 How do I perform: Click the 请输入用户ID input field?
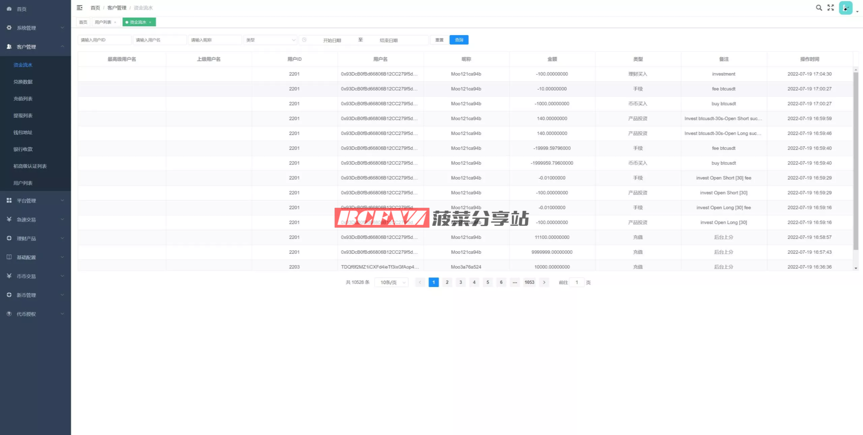point(104,40)
